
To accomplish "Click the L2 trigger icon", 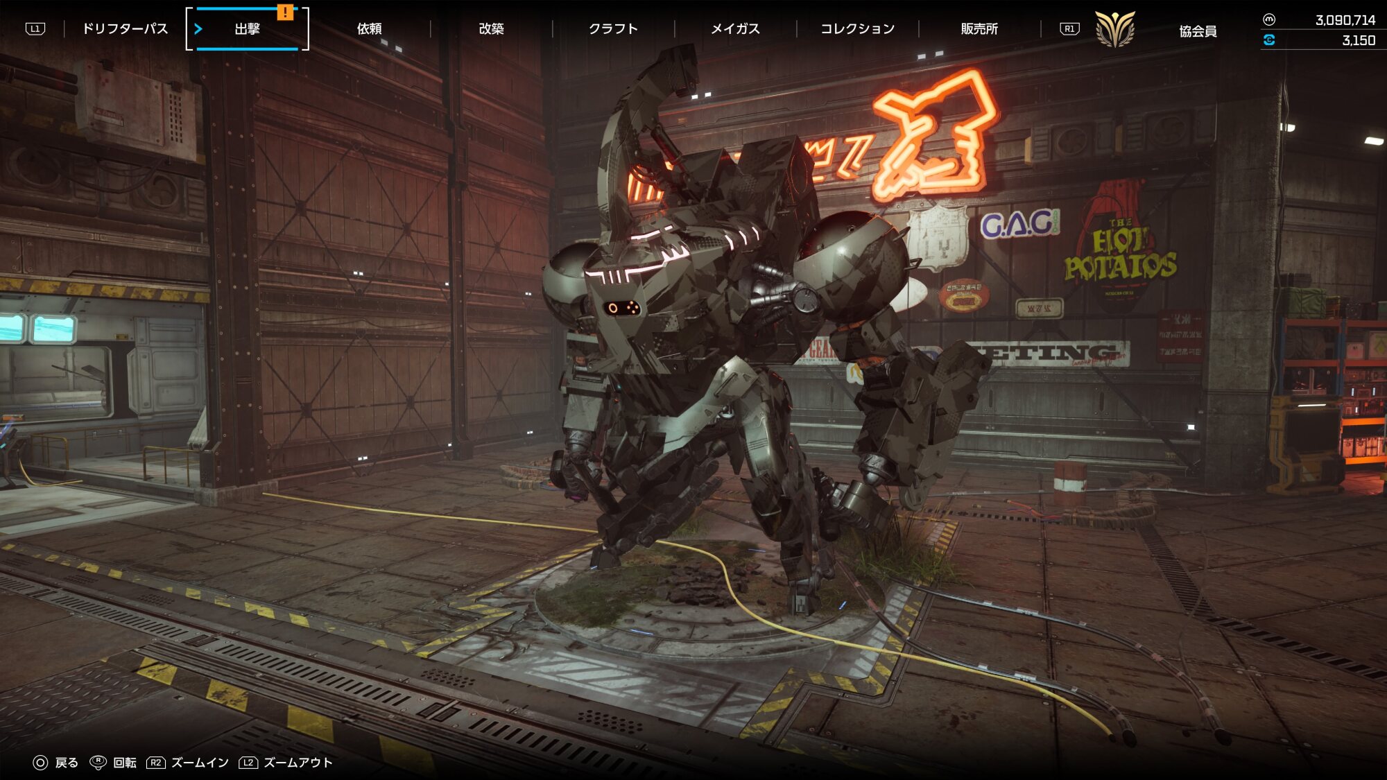I will [248, 763].
